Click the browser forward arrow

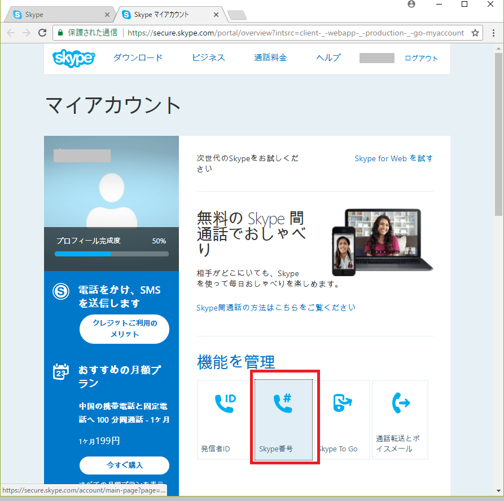click(x=27, y=33)
